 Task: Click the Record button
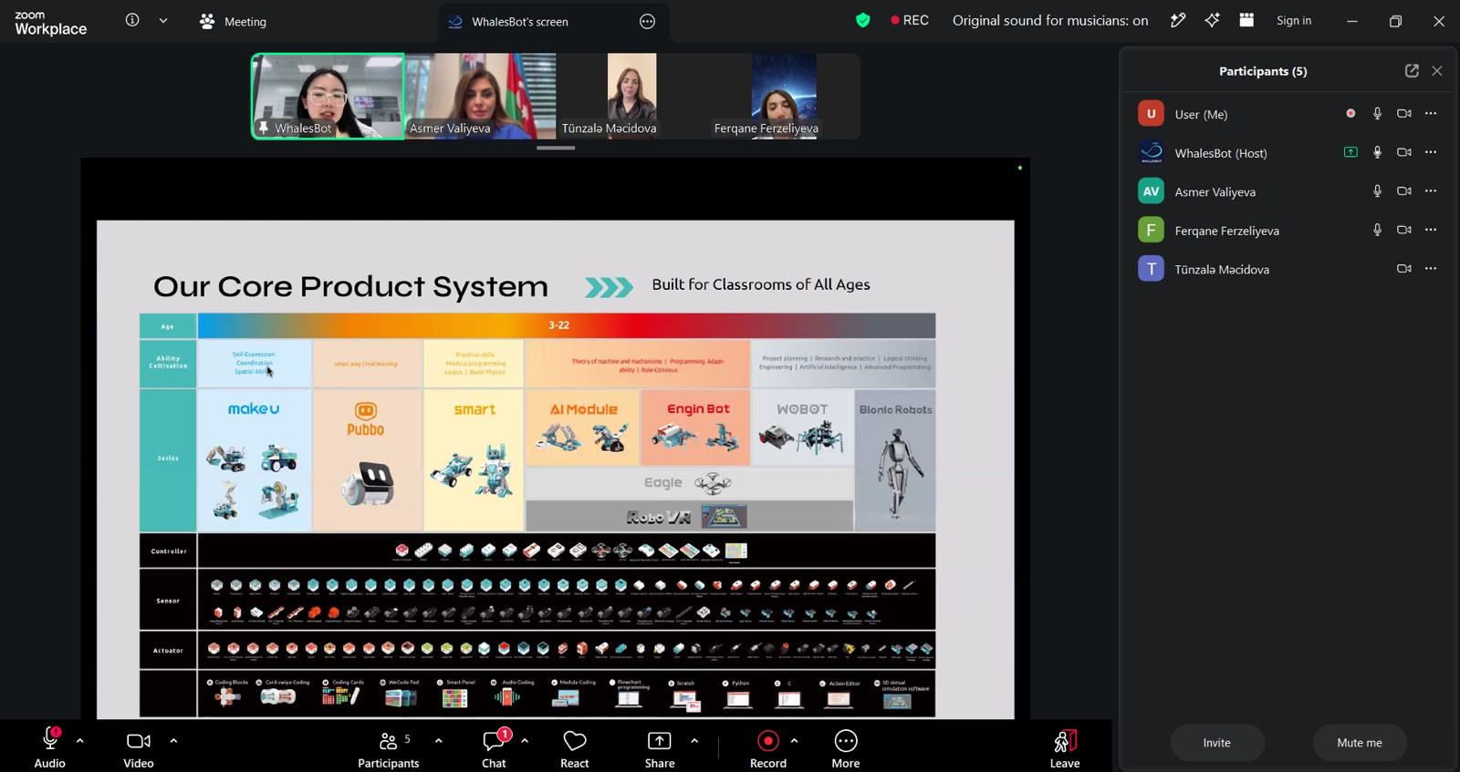(x=768, y=748)
